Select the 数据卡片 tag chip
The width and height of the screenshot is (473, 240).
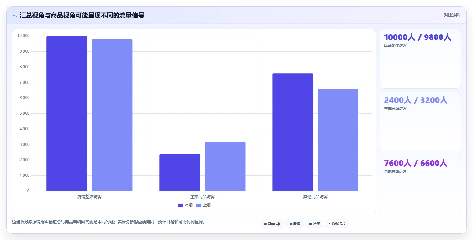[337, 223]
